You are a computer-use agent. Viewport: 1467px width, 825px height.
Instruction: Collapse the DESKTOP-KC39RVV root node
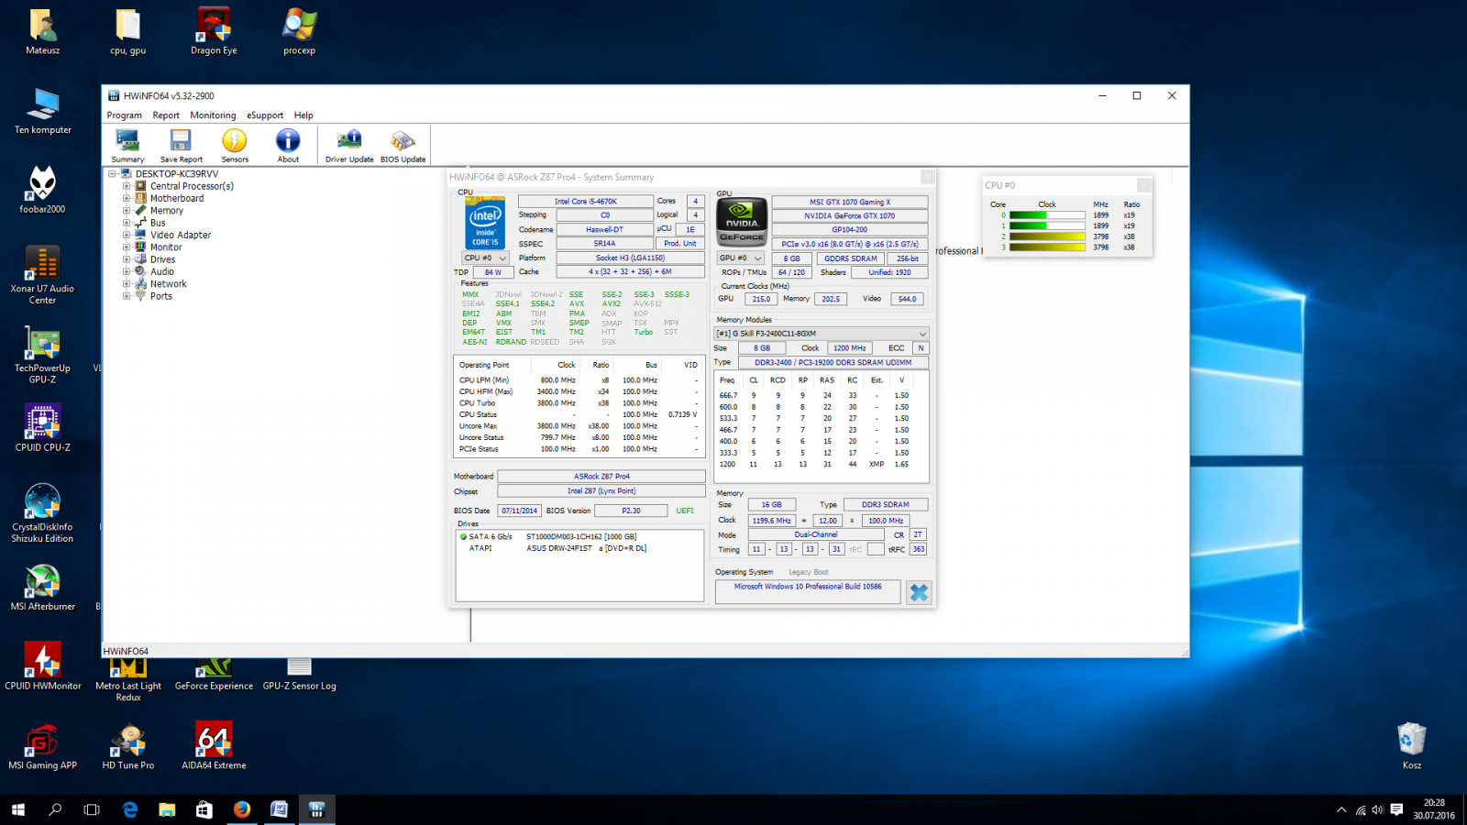point(112,173)
